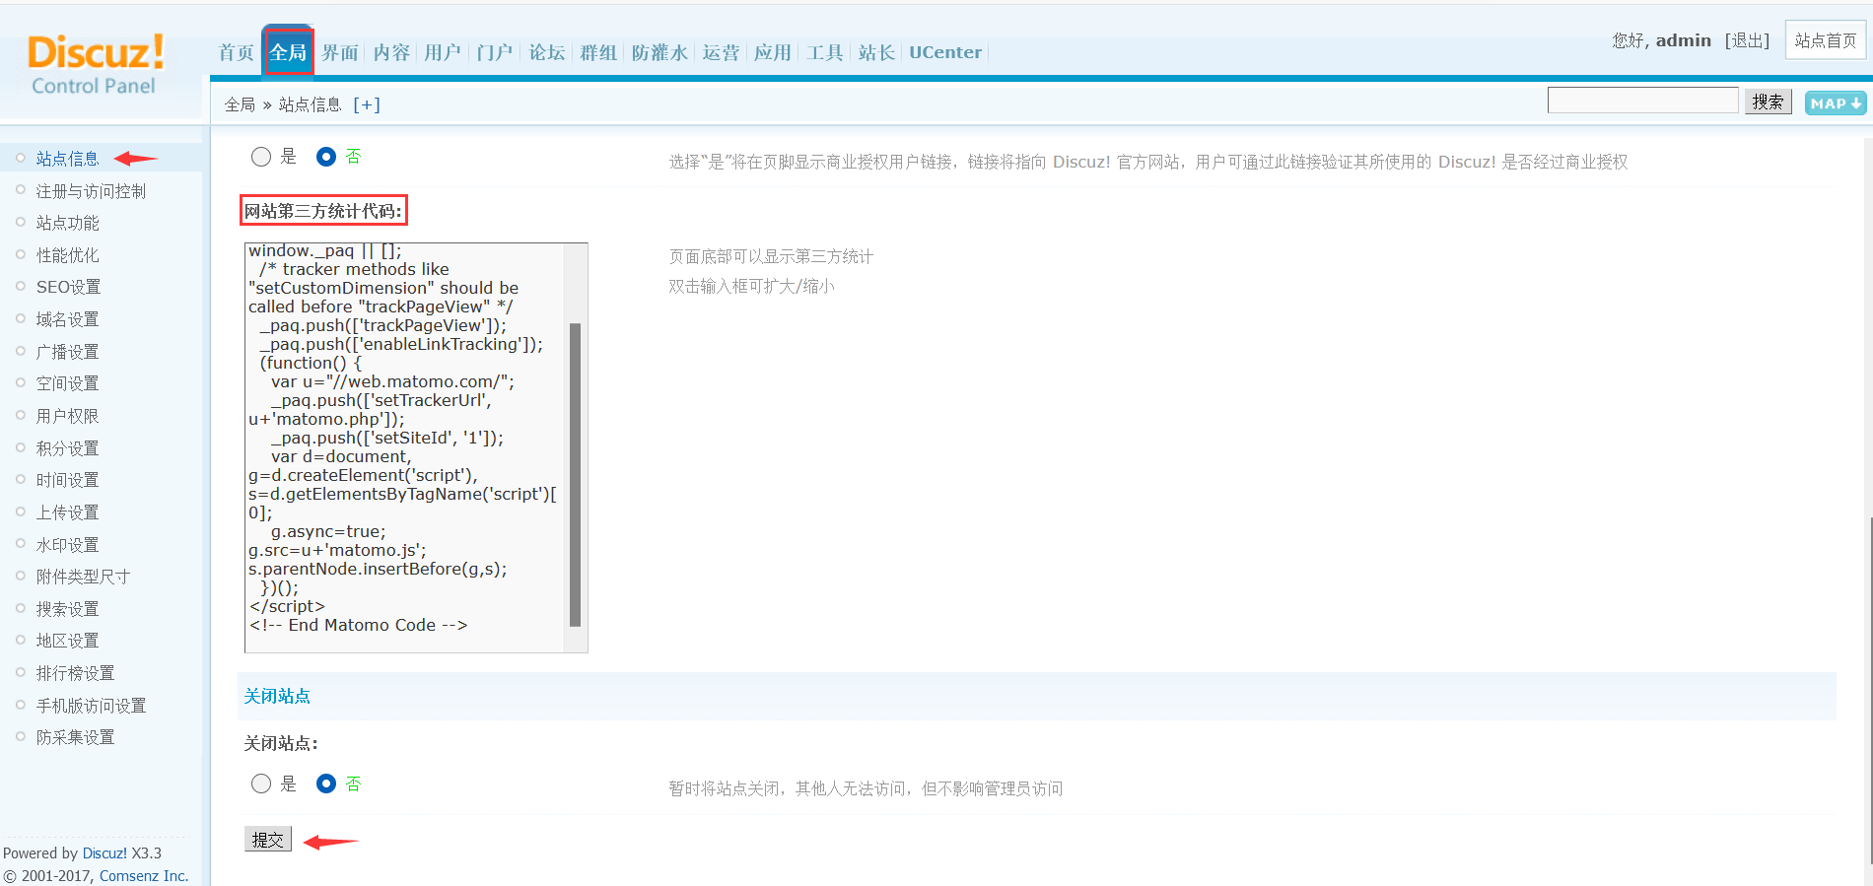The image size is (1873, 886).
Task: Click the page vertical scrollbar
Action: [x=1869, y=690]
